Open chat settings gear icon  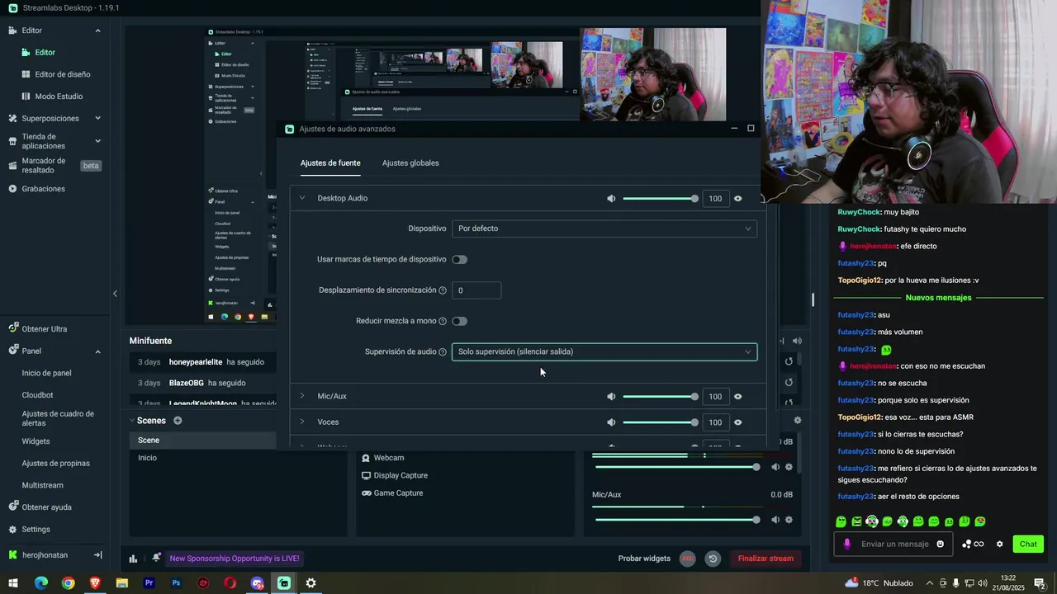click(1000, 544)
